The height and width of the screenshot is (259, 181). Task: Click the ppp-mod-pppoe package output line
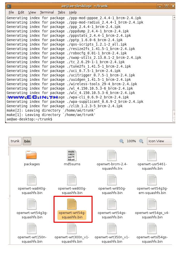[74, 18]
